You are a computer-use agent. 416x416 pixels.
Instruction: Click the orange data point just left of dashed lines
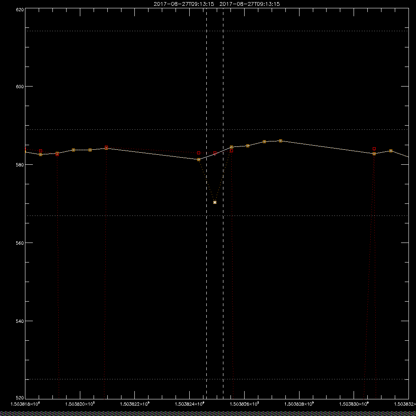(x=199, y=159)
